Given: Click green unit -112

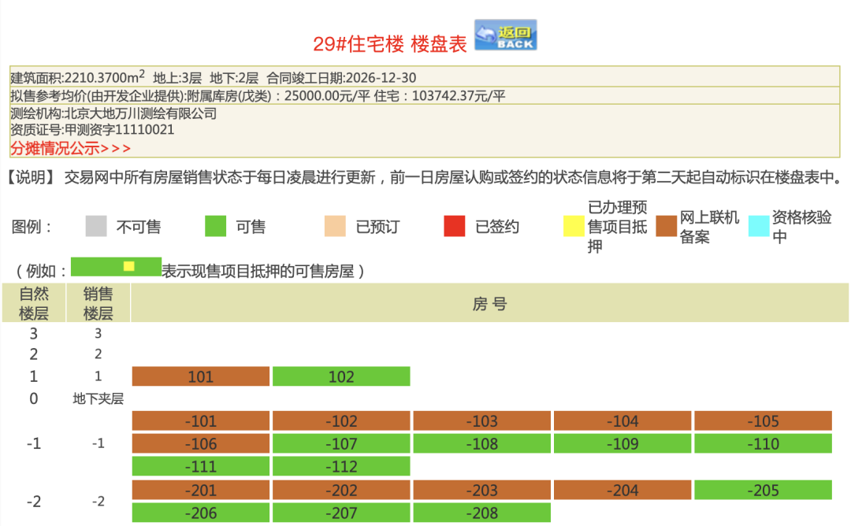Looking at the screenshot, I should 341,467.
